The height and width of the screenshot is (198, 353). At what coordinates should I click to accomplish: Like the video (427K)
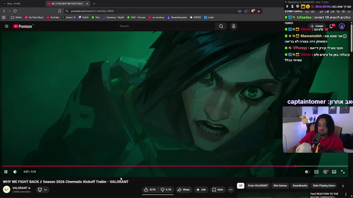pos(150,189)
